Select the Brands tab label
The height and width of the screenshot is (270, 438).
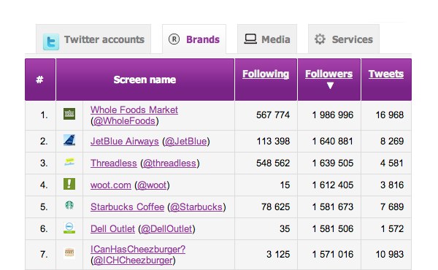203,39
